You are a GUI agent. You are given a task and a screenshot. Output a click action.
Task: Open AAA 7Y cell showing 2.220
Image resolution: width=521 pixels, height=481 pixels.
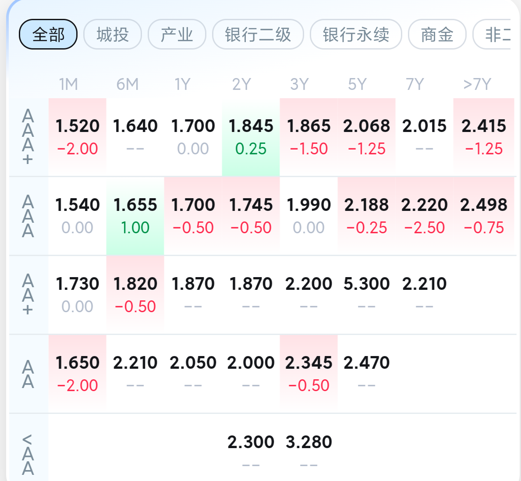point(424,216)
